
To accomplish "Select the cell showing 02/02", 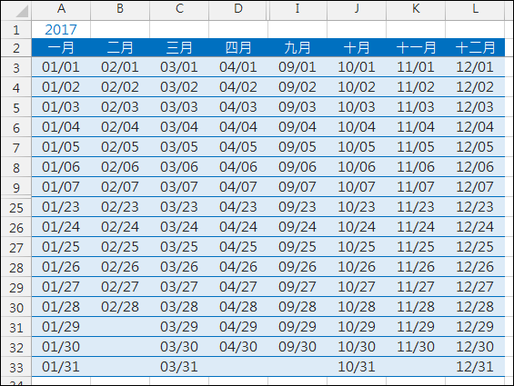I will tap(120, 87).
